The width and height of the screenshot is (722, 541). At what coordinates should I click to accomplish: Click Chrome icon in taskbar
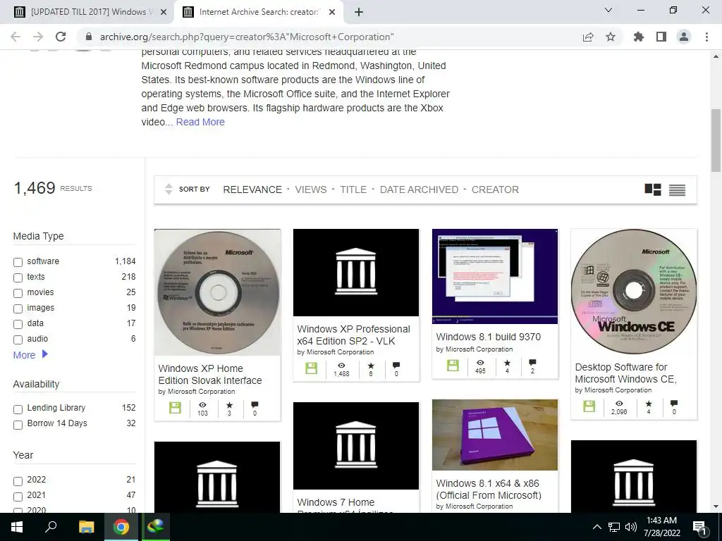point(121,527)
